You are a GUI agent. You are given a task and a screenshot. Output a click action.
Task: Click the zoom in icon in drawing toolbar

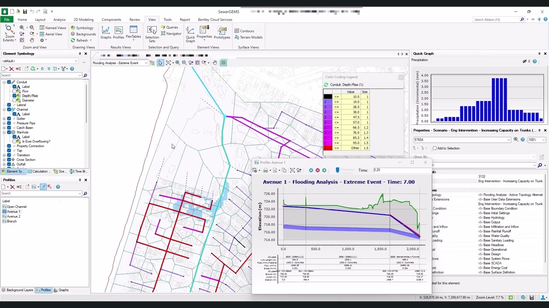pos(177,63)
